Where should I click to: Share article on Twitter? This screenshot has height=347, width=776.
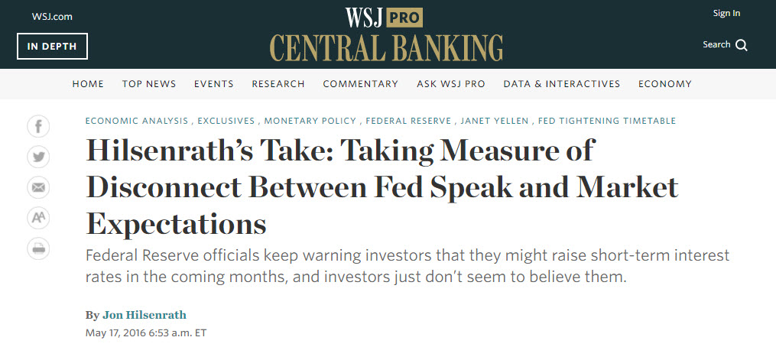point(38,157)
